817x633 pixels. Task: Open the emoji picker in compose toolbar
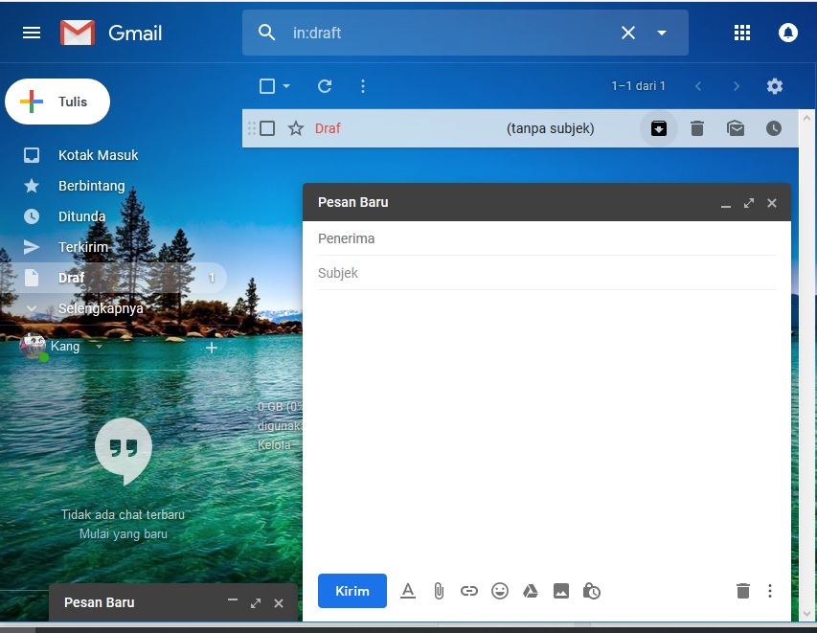point(500,591)
